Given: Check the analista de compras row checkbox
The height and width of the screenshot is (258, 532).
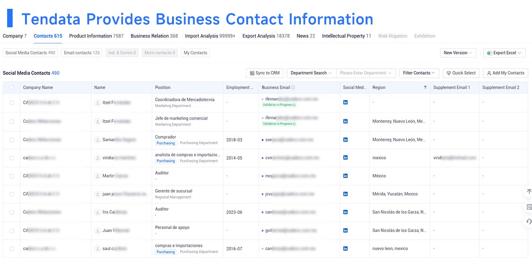Looking at the screenshot, I should [x=12, y=158].
